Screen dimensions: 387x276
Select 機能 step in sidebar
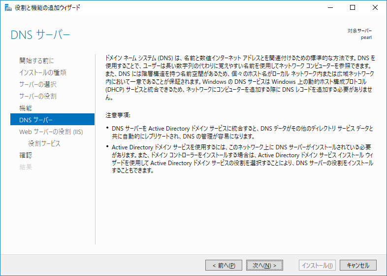pyautogui.click(x=26, y=108)
